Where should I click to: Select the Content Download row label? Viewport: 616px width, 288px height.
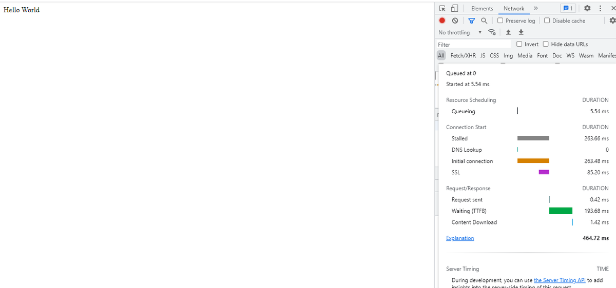pyautogui.click(x=474, y=222)
